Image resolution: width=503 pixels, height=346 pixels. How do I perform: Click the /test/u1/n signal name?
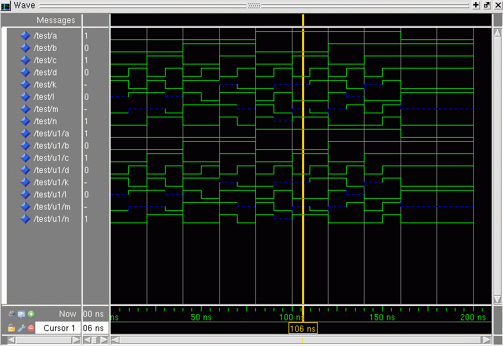click(x=52, y=218)
